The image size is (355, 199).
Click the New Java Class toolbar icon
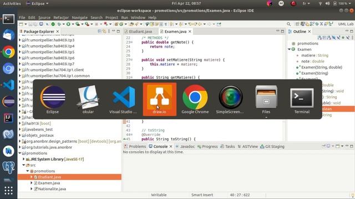click(121, 24)
